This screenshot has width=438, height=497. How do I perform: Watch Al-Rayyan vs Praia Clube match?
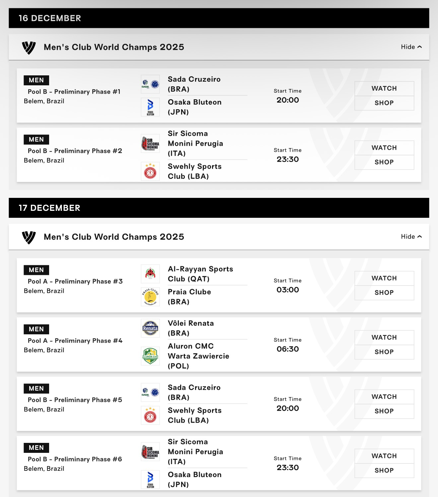coord(384,278)
